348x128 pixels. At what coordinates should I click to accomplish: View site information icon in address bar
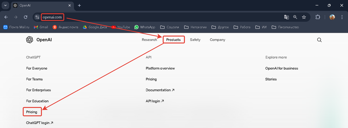tap(37, 17)
